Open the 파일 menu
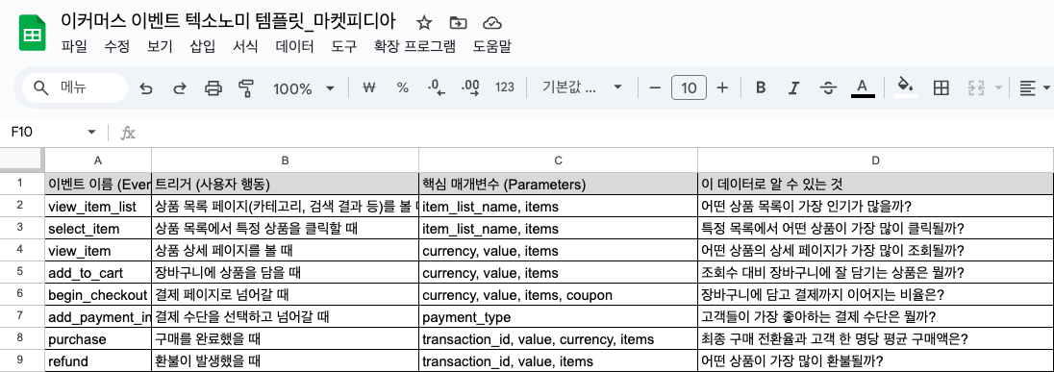The width and height of the screenshot is (1054, 372). click(74, 46)
